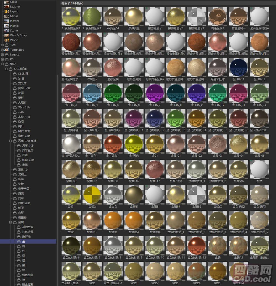276x286 pixels.
Task: Expand the 节点 tree node
Action: tap(2, 45)
